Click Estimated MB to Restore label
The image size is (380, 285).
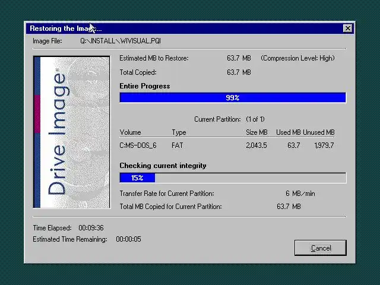point(154,58)
